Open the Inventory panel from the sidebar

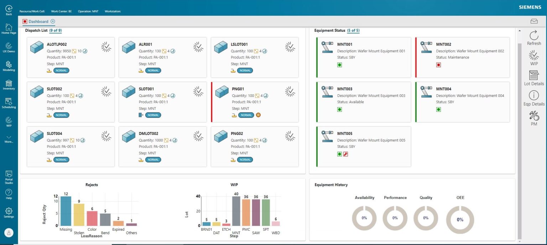click(9, 85)
